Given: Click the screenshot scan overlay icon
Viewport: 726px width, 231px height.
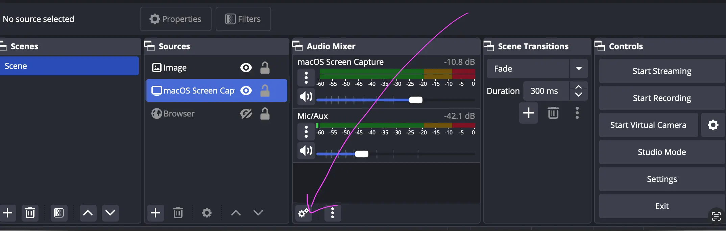Looking at the screenshot, I should [716, 216].
